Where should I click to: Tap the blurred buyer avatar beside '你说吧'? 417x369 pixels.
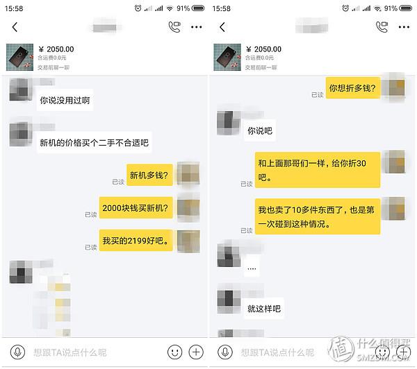coord(229,123)
